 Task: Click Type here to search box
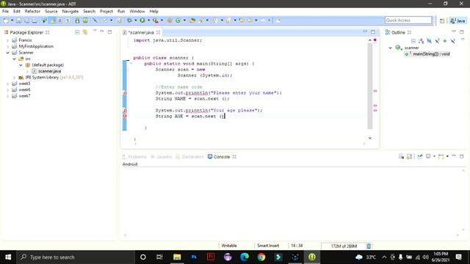76,257
